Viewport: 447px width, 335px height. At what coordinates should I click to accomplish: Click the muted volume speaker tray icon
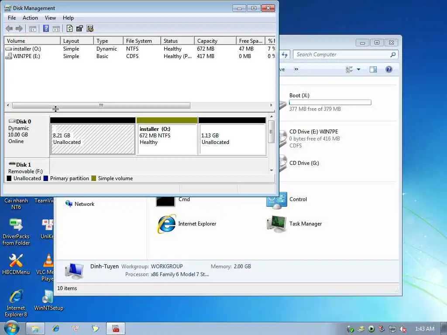[402, 329]
